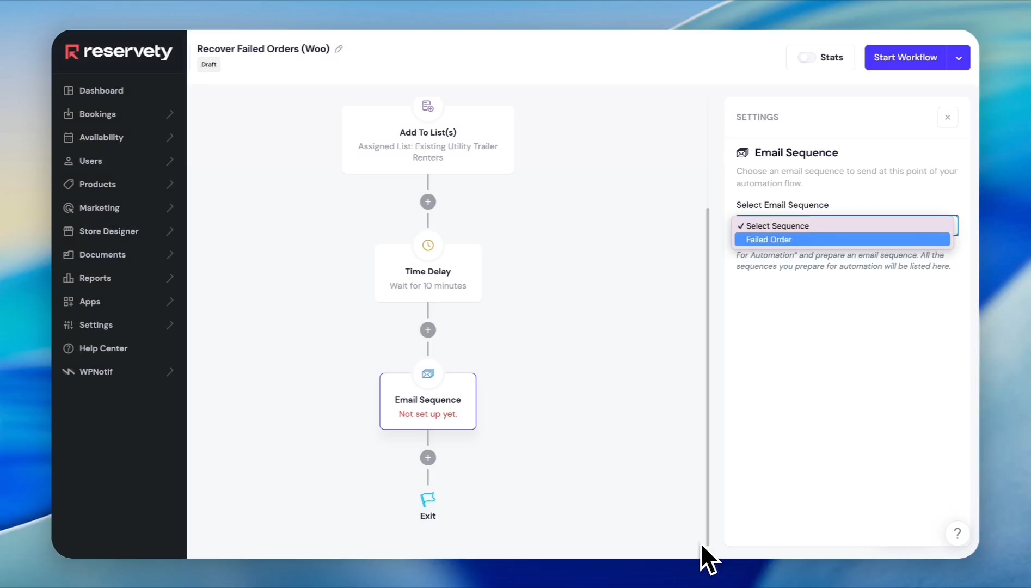Click the Draft status badge

tap(209, 64)
